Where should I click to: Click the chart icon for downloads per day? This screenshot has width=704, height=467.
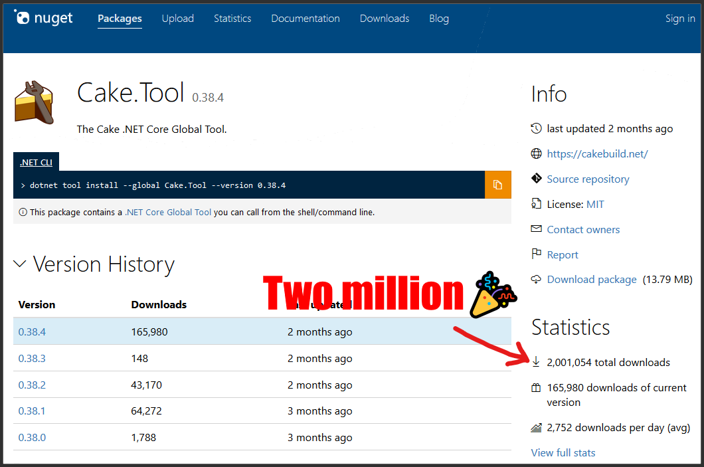[536, 428]
